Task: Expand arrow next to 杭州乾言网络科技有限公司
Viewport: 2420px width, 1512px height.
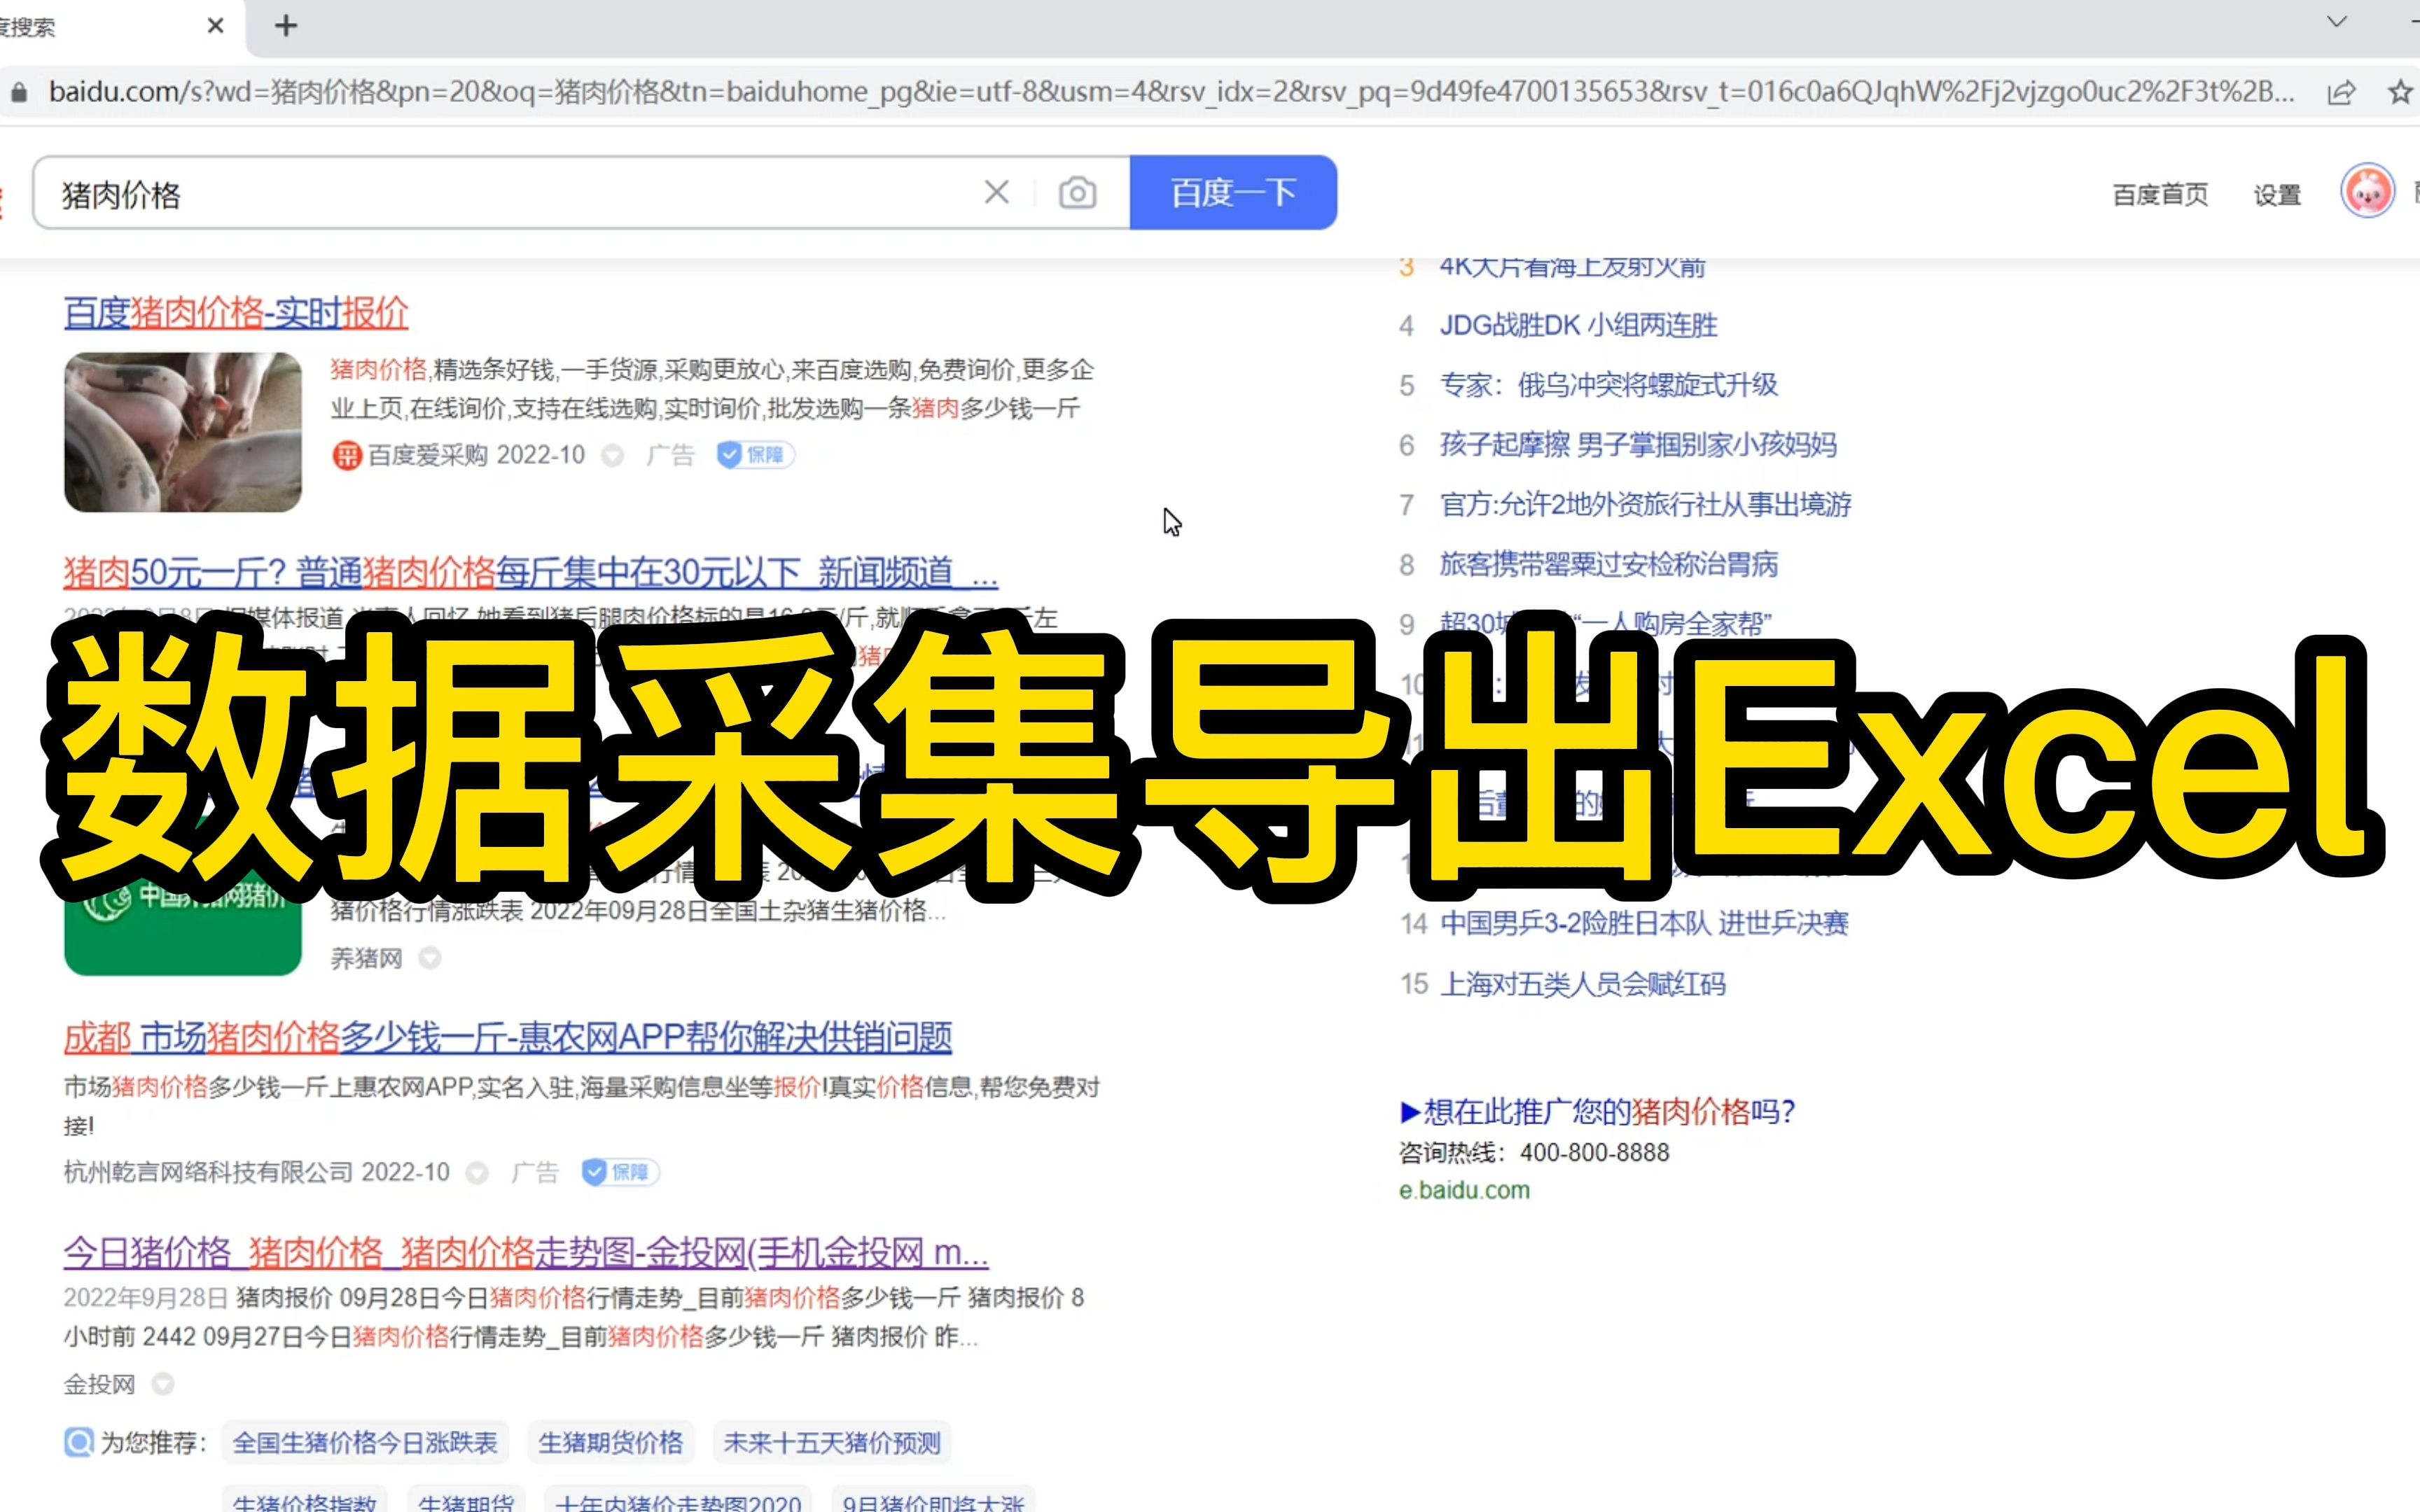Action: pyautogui.click(x=477, y=1172)
